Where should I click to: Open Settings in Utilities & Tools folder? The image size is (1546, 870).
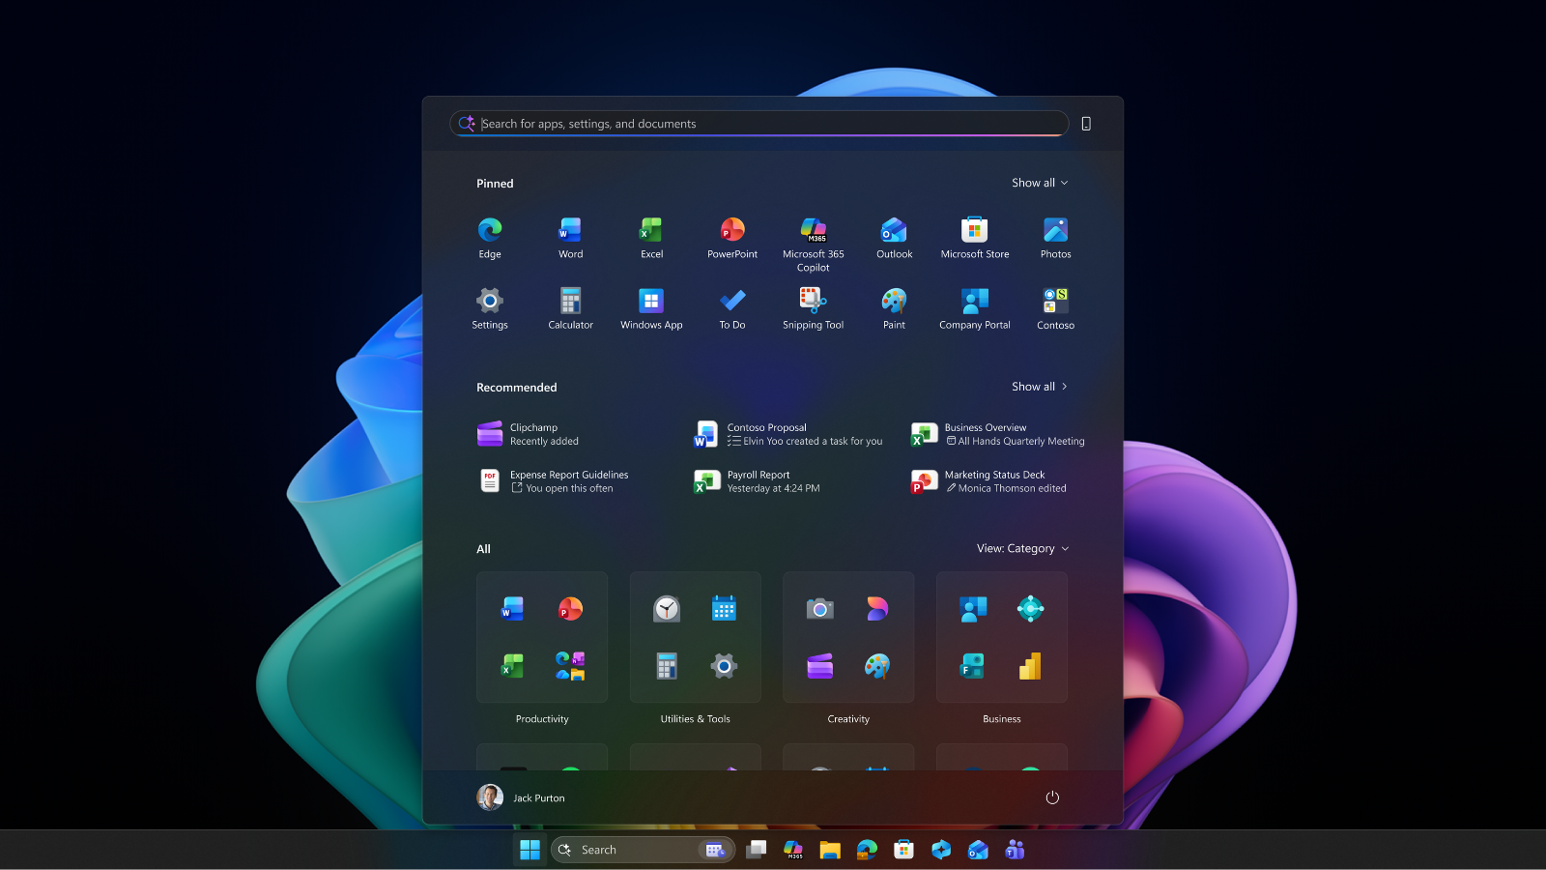pyautogui.click(x=724, y=666)
